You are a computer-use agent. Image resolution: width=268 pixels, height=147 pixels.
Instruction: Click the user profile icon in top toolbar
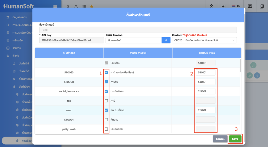(x=76, y=7)
